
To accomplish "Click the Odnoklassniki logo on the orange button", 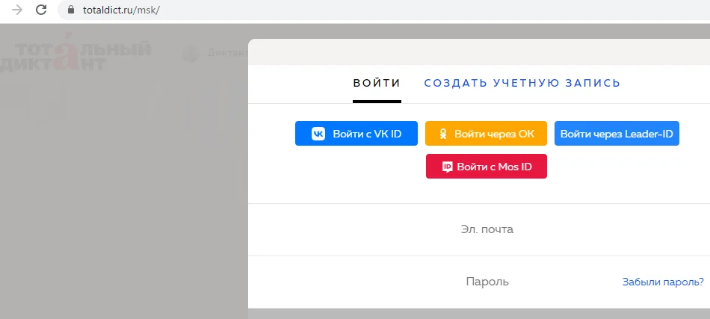I will click(x=443, y=134).
